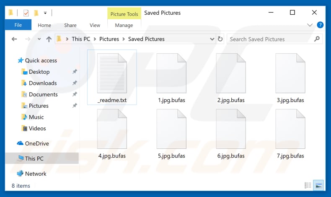Click the Back navigation arrow

click(14, 39)
